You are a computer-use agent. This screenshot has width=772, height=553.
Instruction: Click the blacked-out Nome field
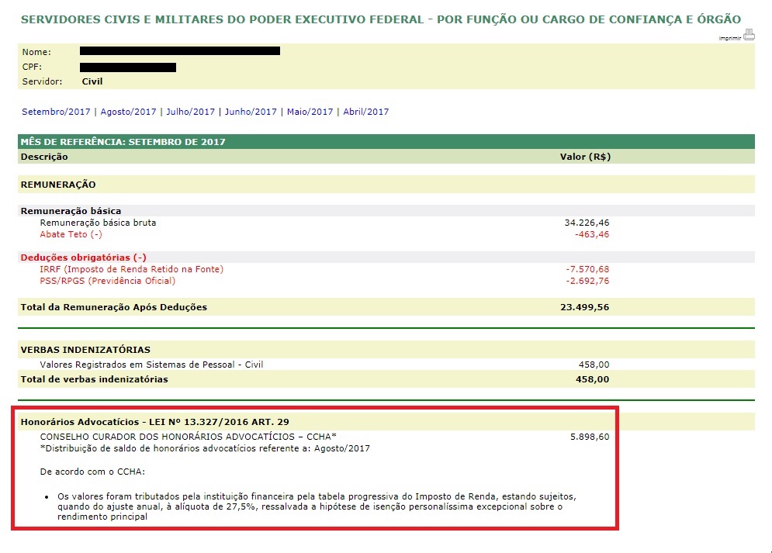[179, 51]
